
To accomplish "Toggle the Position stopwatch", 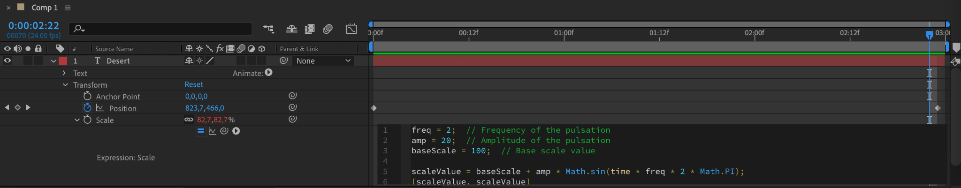I will pos(87,108).
